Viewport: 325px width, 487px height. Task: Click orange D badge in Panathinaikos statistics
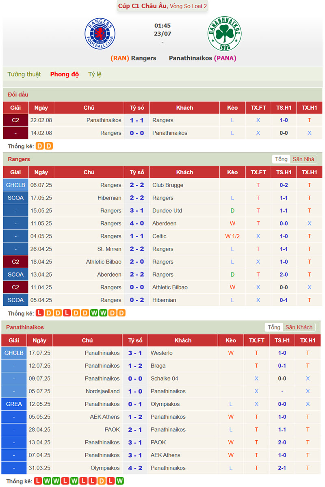101,481
